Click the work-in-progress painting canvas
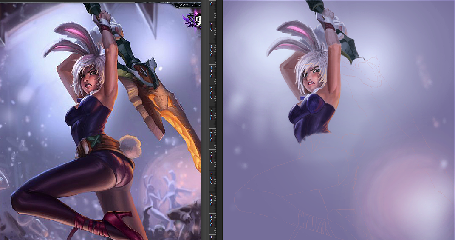Screen dimensions: 455x240 click(x=339, y=120)
